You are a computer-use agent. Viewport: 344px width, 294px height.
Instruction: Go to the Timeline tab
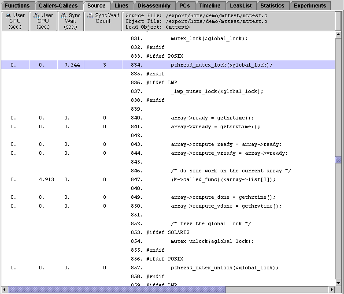[210, 6]
